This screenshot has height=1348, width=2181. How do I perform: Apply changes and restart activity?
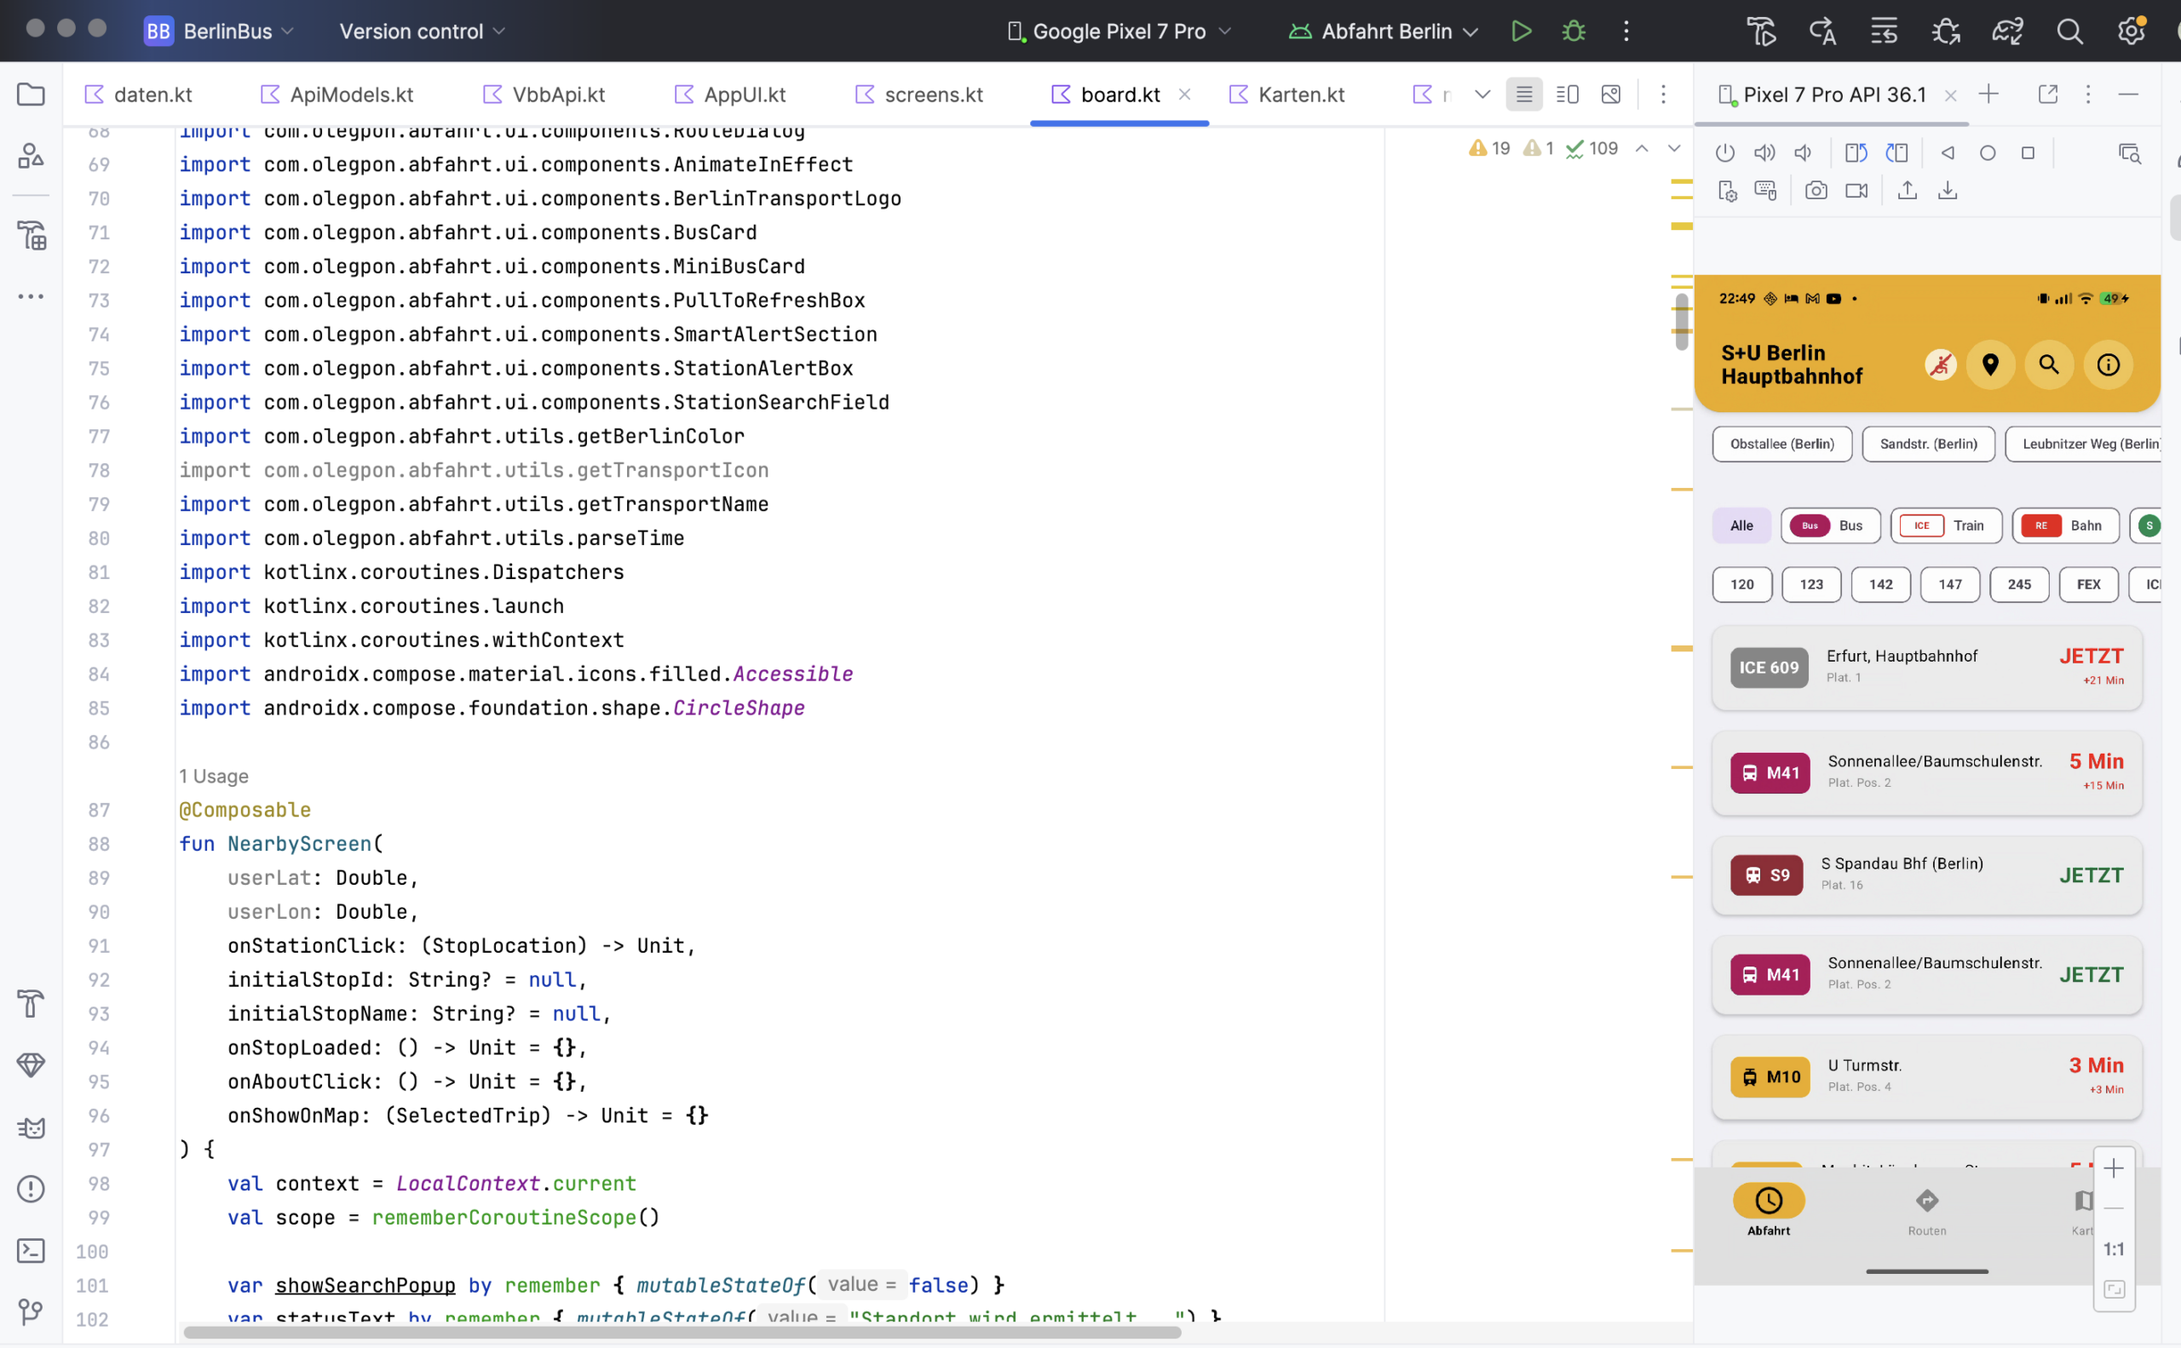pos(1822,32)
